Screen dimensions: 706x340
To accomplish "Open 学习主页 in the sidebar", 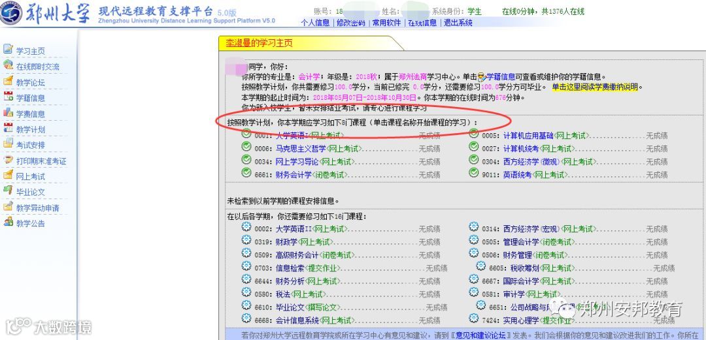I will click(31, 52).
